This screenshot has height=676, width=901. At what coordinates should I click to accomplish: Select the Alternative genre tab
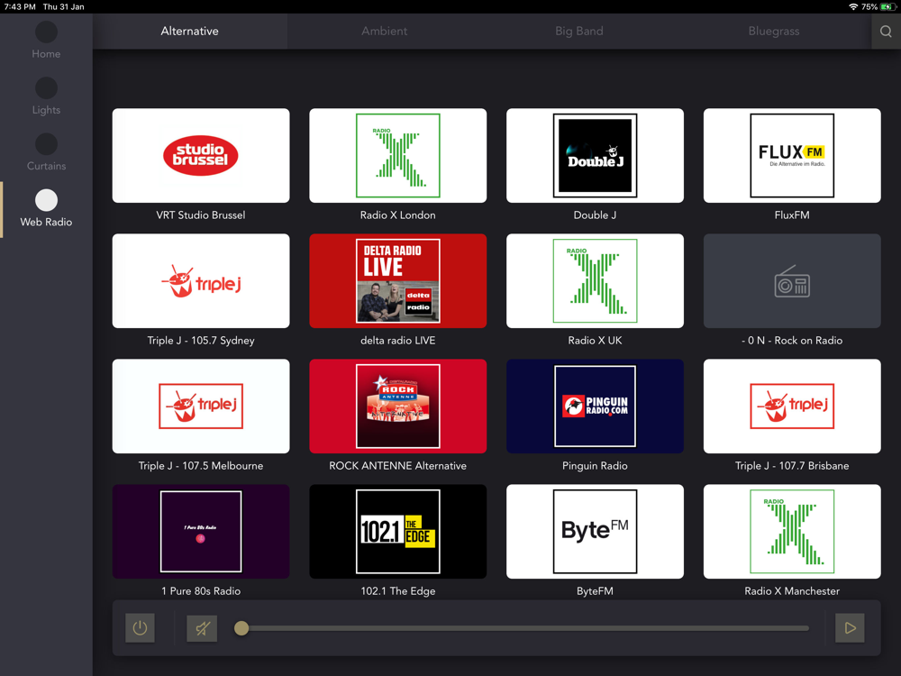click(189, 31)
